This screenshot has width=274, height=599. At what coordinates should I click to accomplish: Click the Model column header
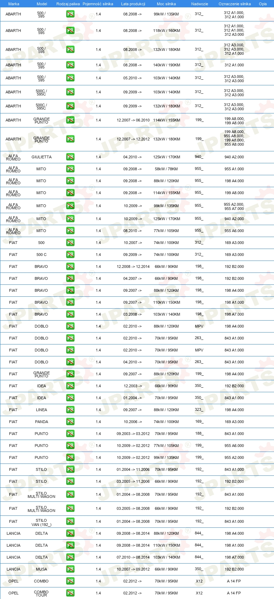(x=42, y=4)
